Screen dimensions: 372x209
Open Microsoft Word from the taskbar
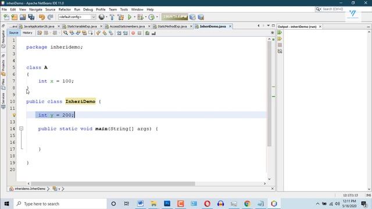pyautogui.click(x=140, y=204)
